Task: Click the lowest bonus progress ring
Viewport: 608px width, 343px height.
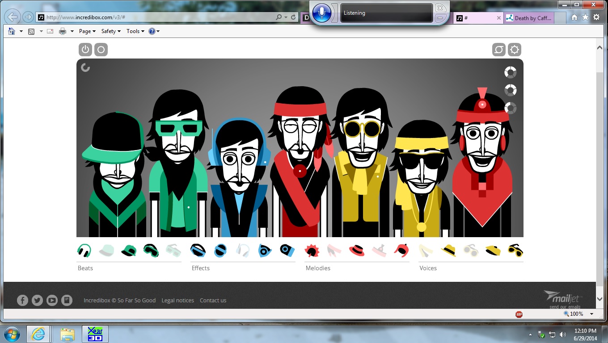Action: (511, 108)
